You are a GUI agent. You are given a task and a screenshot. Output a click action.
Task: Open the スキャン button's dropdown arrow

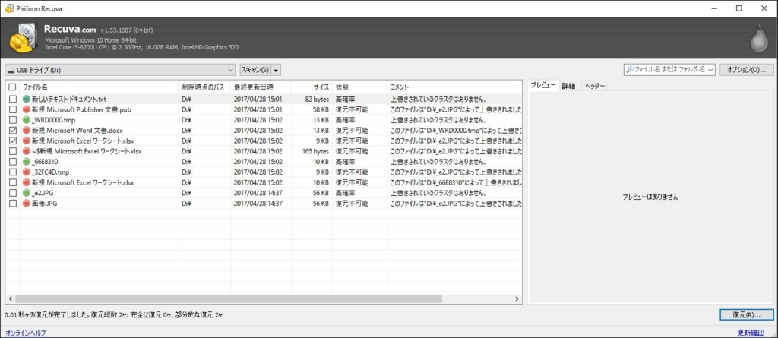click(x=277, y=70)
